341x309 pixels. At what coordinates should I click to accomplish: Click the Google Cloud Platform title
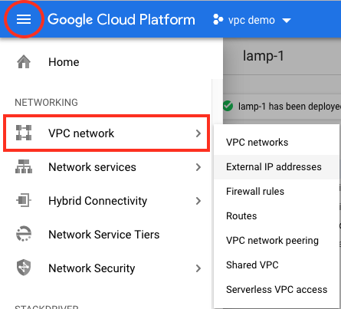(x=121, y=20)
